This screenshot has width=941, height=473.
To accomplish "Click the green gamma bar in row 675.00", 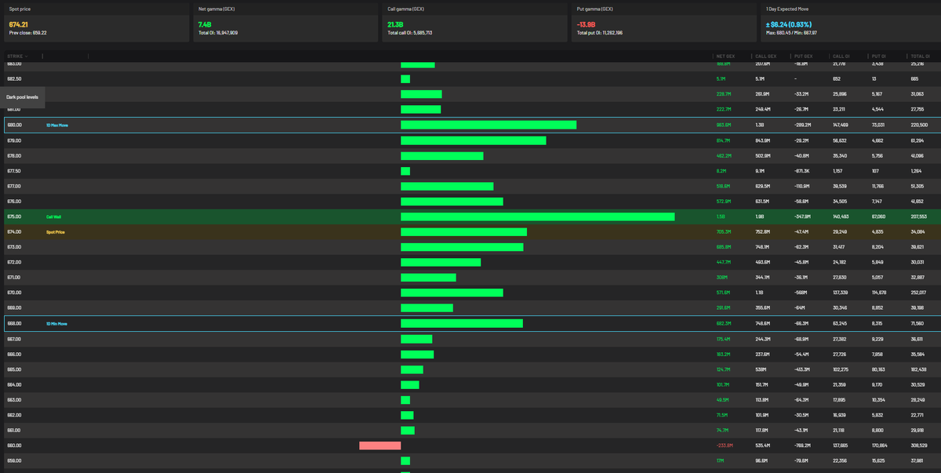I will (x=537, y=216).
